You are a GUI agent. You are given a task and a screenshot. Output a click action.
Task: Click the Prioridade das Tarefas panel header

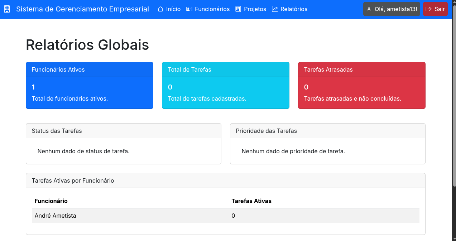pos(328,131)
